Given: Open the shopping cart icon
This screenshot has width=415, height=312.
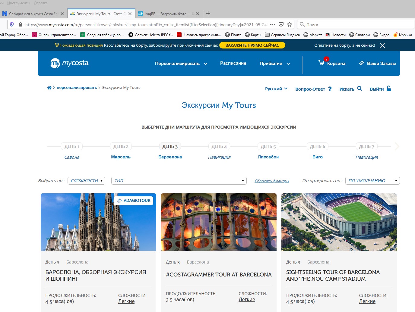Looking at the screenshot, I should 322,62.
